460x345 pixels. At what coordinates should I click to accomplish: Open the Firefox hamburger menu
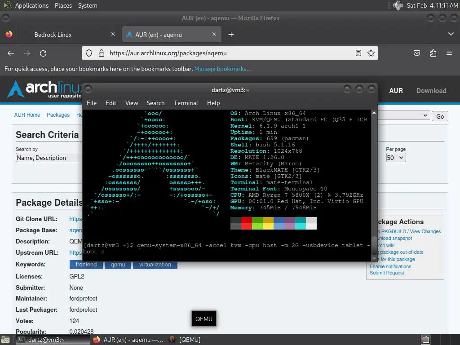pyautogui.click(x=449, y=53)
